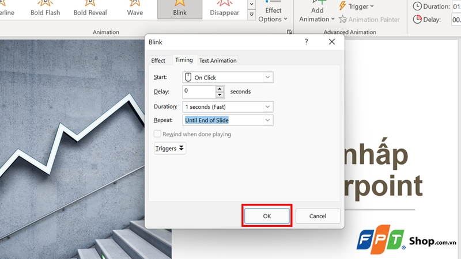Toggle Rewind when done playing checkbox
The height and width of the screenshot is (259, 461).
[x=157, y=134]
